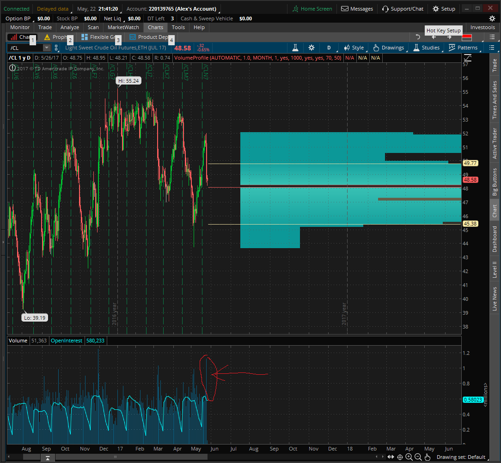The width and height of the screenshot is (501, 463).
Task: Click the undo arrow icon
Action: pyautogui.click(x=418, y=37)
